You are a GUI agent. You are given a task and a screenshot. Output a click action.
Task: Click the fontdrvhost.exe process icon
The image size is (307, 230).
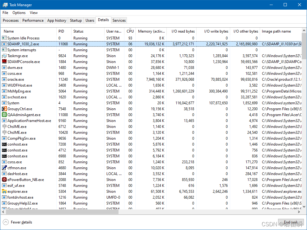point(4,197)
